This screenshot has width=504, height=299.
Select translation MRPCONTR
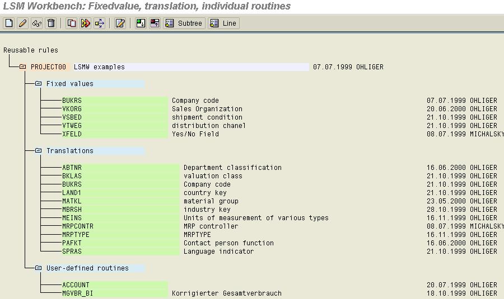coord(120,226)
